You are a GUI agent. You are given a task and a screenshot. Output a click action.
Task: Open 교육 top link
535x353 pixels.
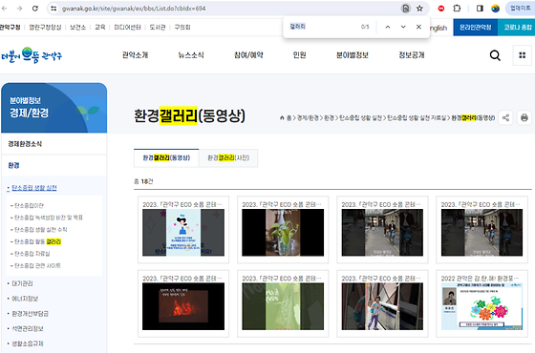coord(100,28)
